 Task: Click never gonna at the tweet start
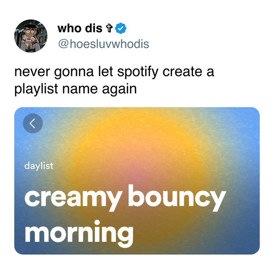pyautogui.click(x=54, y=72)
